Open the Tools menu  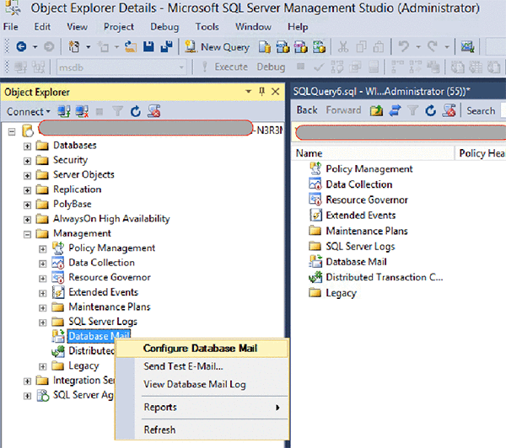click(x=207, y=27)
